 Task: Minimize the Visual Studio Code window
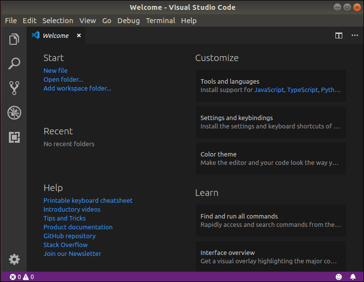coord(337,7)
